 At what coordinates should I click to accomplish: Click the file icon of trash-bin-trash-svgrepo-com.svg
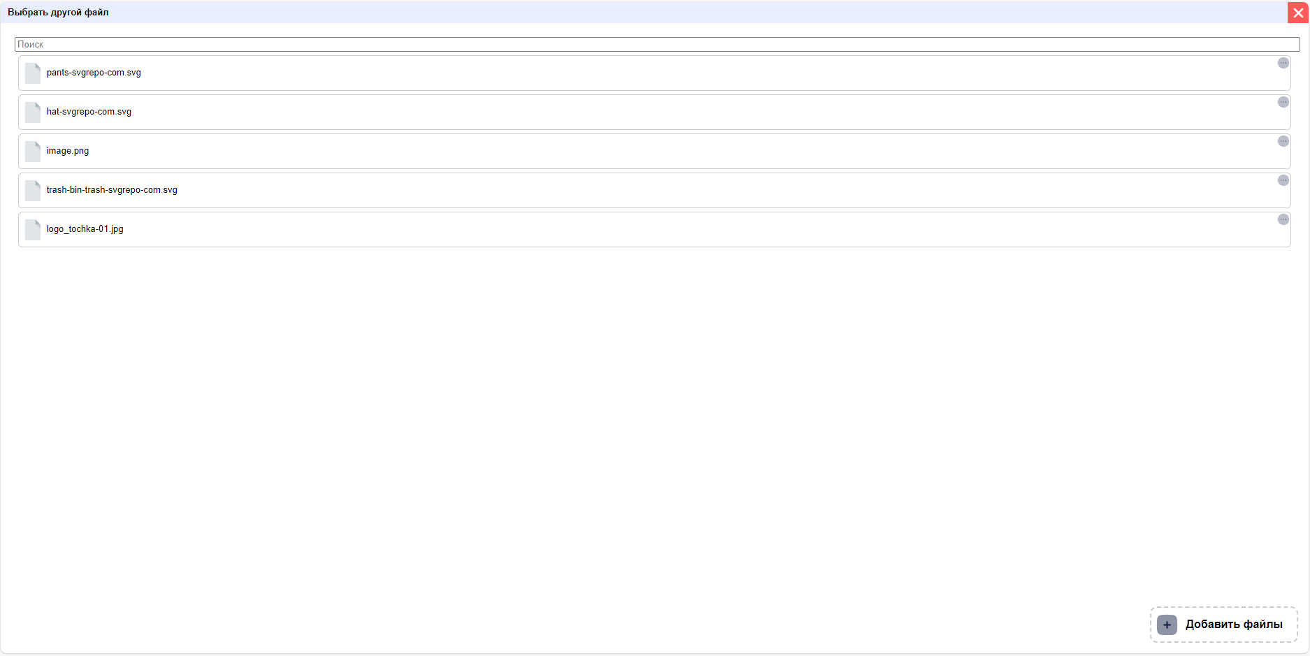coord(33,191)
